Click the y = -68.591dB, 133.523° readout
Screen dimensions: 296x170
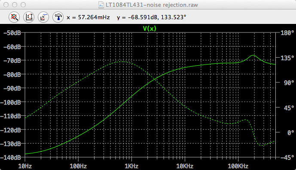coord(152,17)
